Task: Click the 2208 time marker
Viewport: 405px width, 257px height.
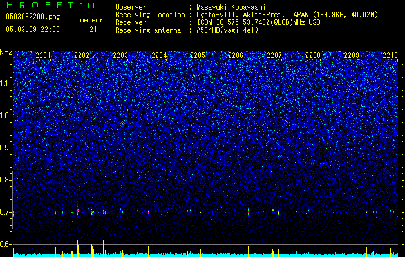Action: [x=313, y=55]
